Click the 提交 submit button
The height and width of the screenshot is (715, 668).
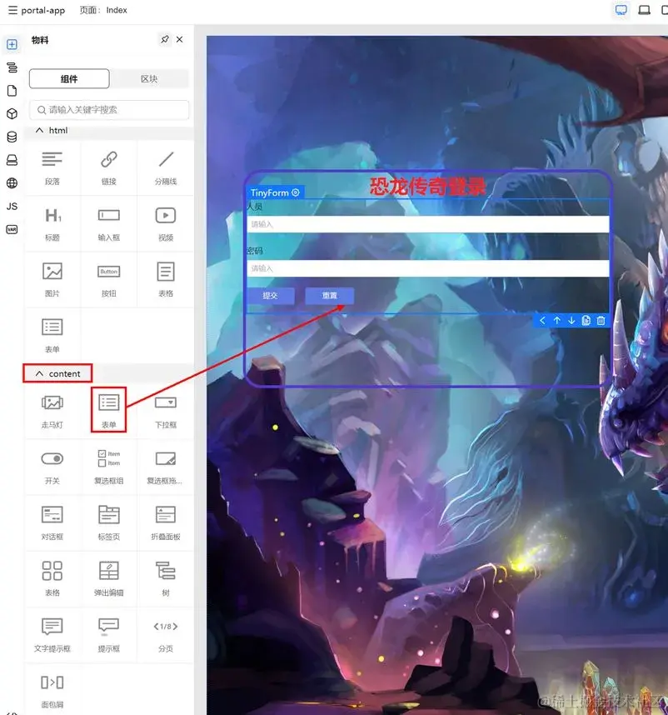[x=270, y=296]
